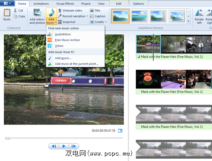The width and height of the screenshot is (212, 161).
Task: Open the Free Music Archive link
Action: coord(67,40)
